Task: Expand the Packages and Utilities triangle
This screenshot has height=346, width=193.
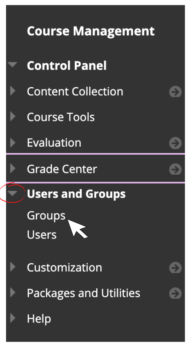Action: 13,292
